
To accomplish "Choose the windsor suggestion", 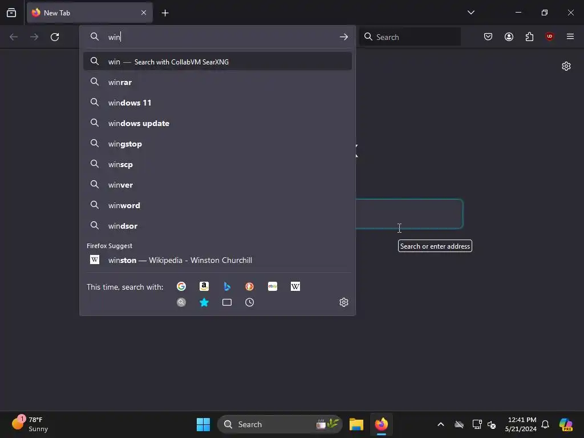I will pos(217,225).
